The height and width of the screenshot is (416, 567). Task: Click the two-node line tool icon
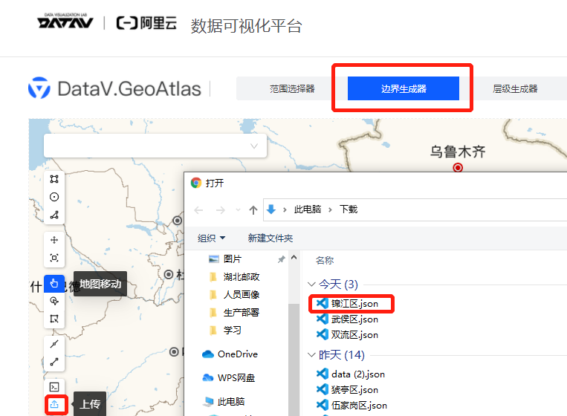pyautogui.click(x=54, y=362)
